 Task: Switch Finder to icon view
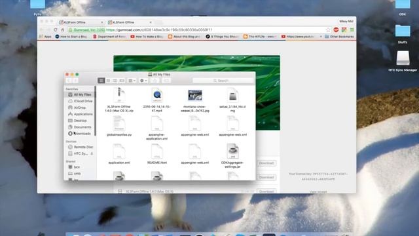pos(101,81)
